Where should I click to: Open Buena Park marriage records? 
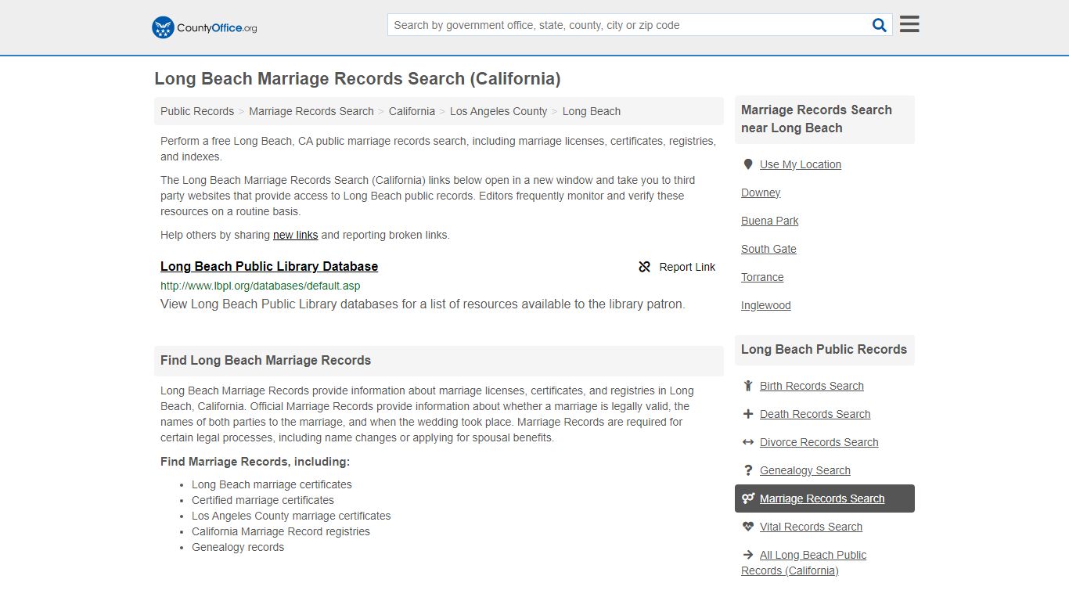pyautogui.click(x=770, y=221)
